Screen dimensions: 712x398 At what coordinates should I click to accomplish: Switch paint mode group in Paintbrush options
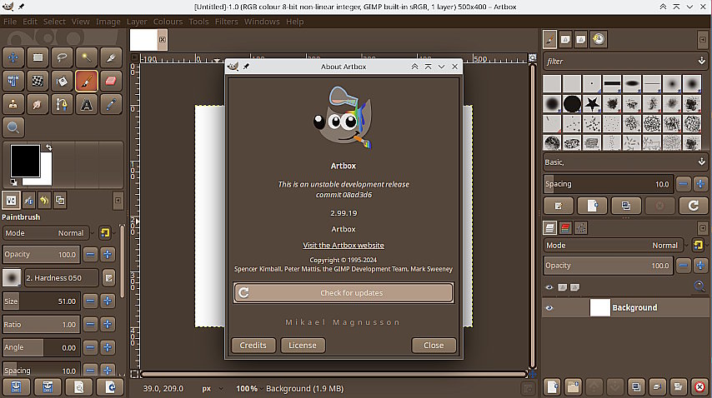coord(105,233)
